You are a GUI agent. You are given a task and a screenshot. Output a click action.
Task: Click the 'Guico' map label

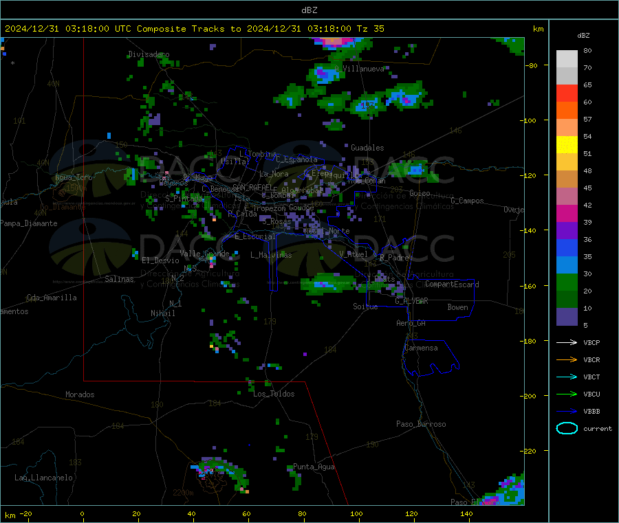420,193
